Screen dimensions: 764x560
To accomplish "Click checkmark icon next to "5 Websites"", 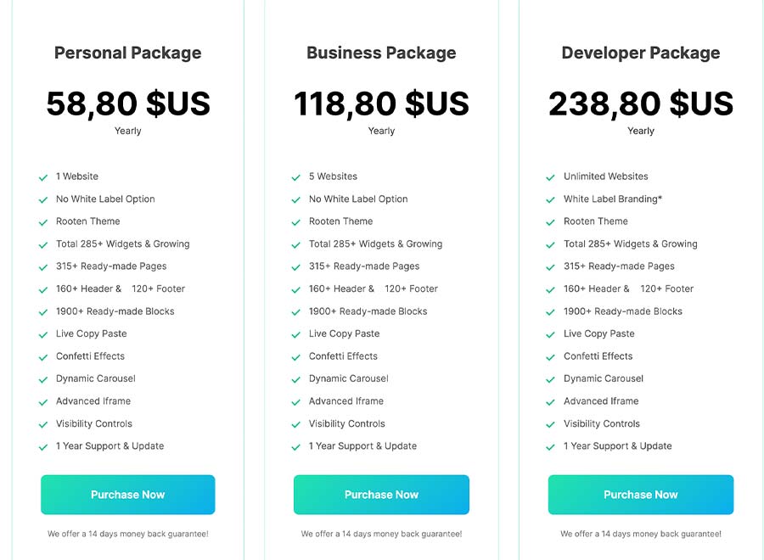I will coord(295,177).
